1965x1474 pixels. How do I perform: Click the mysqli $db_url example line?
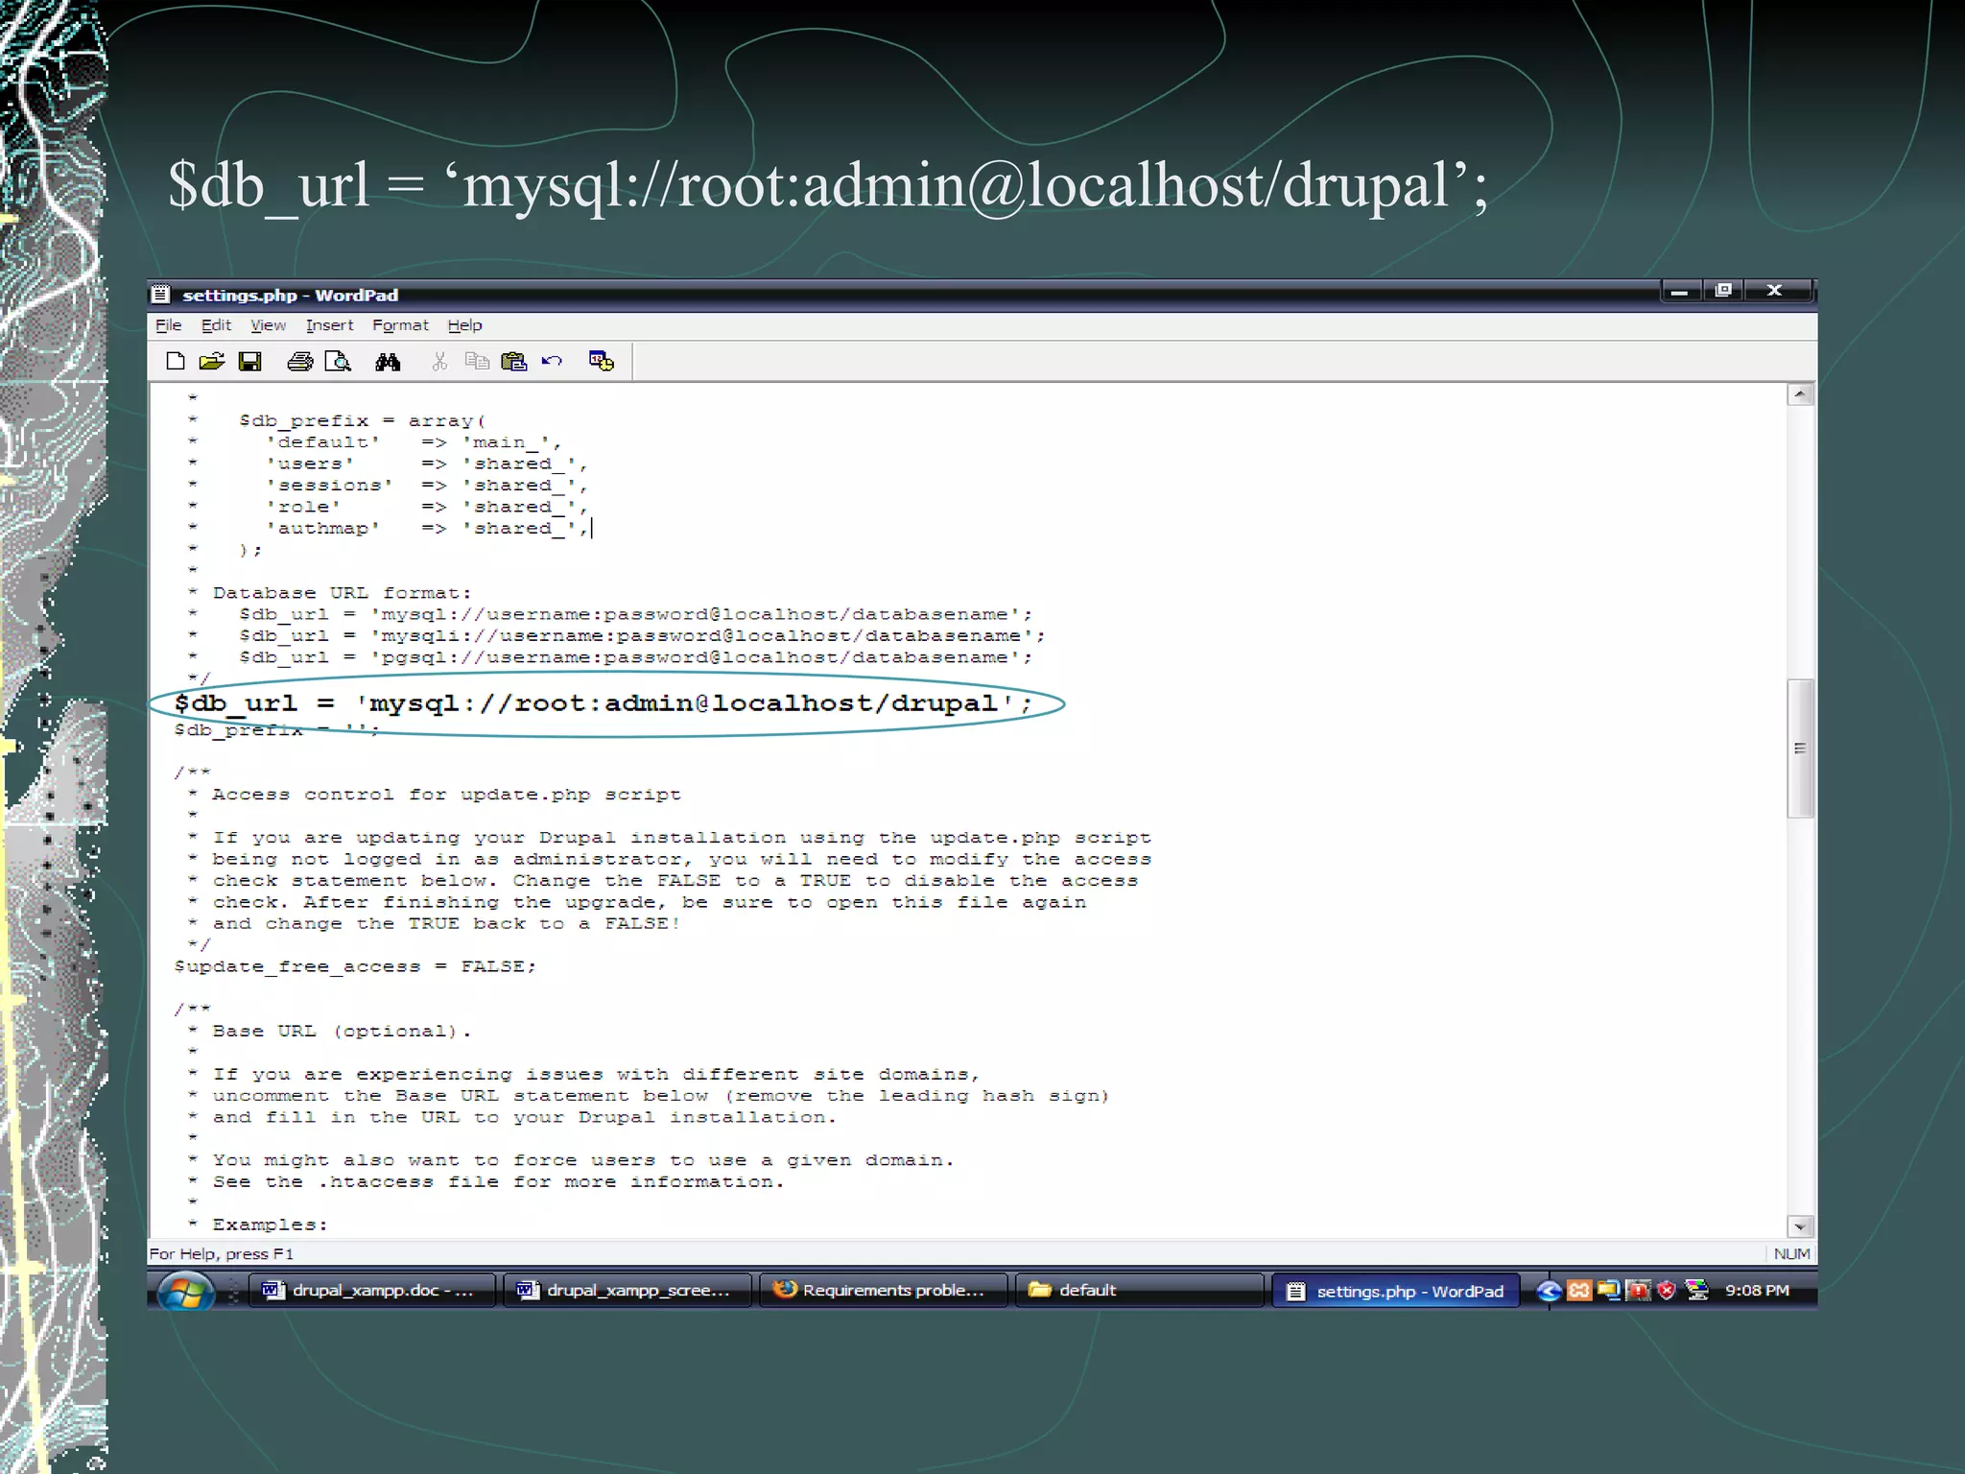pos(642,636)
